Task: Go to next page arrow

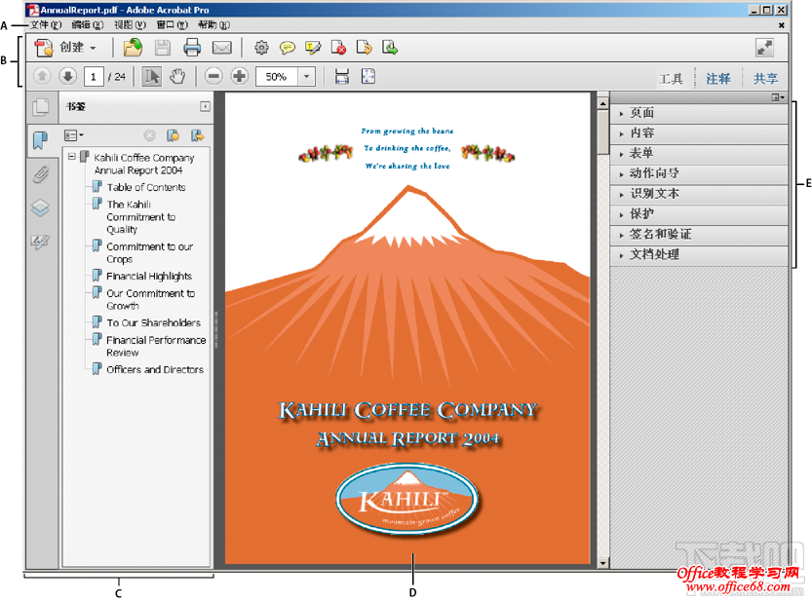Action: (x=67, y=77)
